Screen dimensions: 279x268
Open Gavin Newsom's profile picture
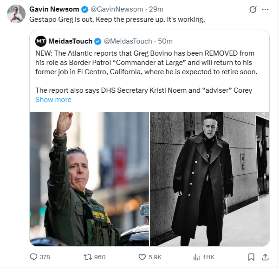pyautogui.click(x=16, y=14)
